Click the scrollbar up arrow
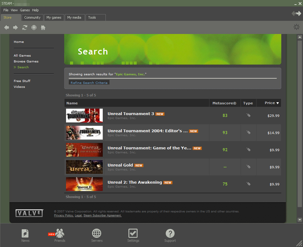The height and width of the screenshot is (247, 303). [300, 37]
